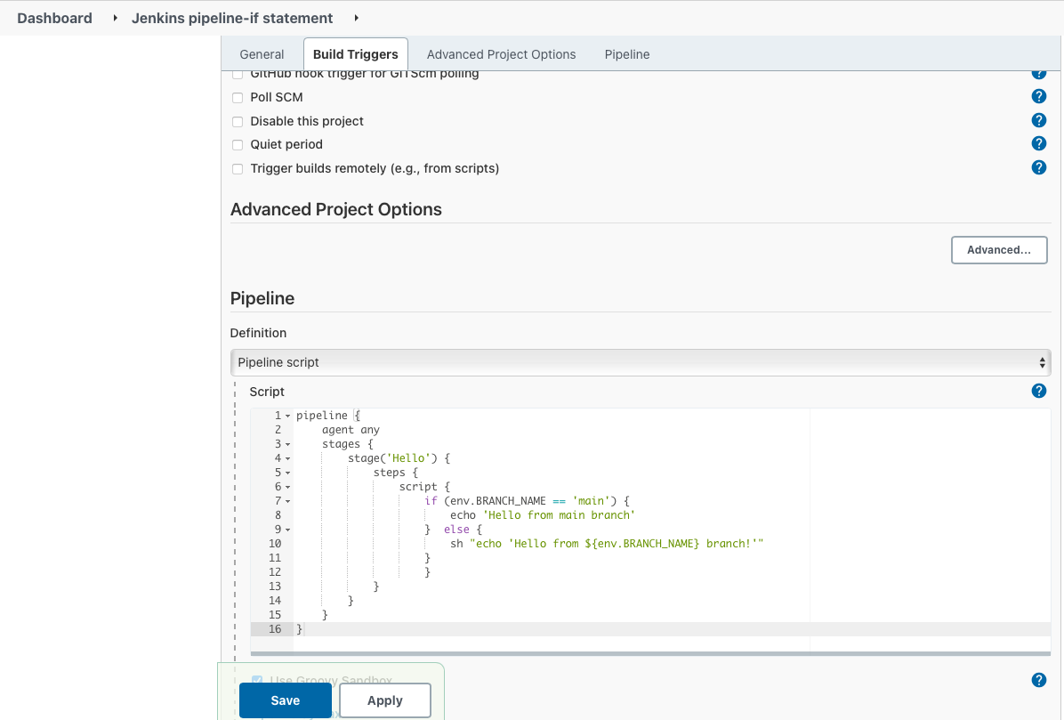The height and width of the screenshot is (720, 1064).
Task: Save the pipeline configuration
Action: click(x=285, y=700)
